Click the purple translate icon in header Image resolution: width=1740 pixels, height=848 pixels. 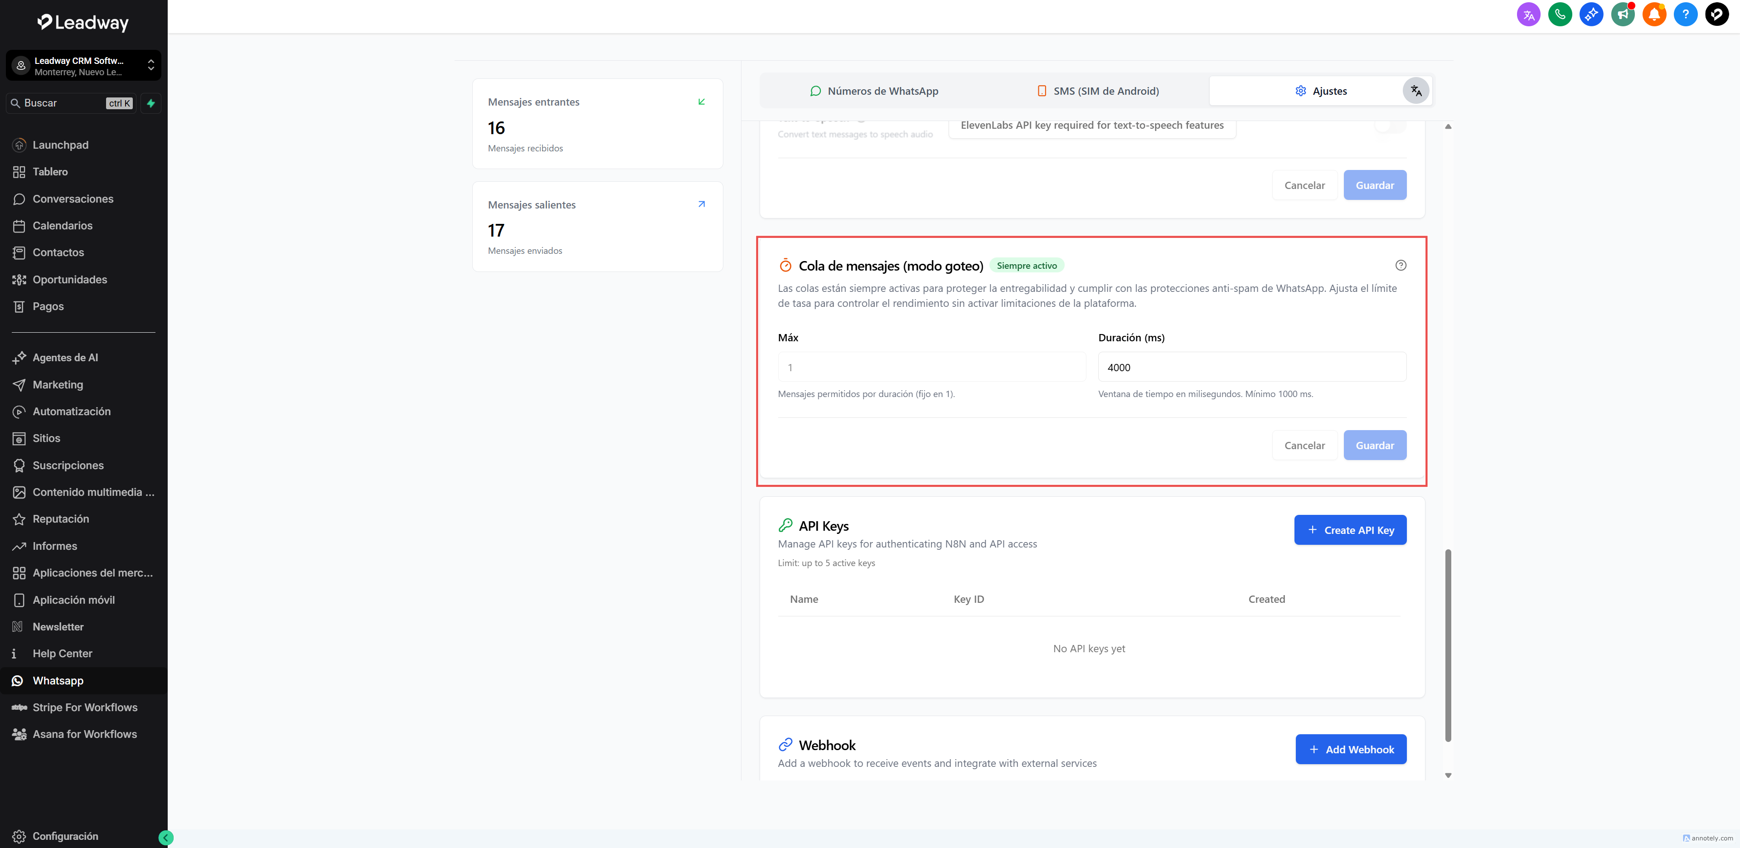[1528, 14]
